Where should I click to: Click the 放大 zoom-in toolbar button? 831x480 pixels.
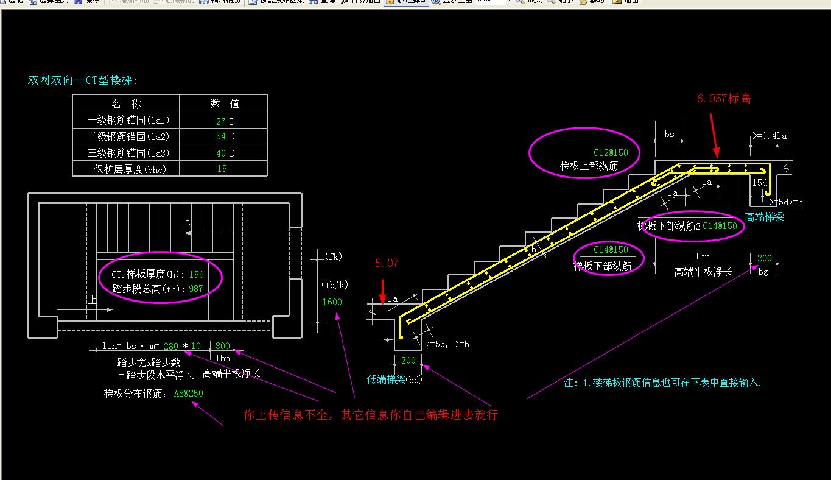[528, 2]
